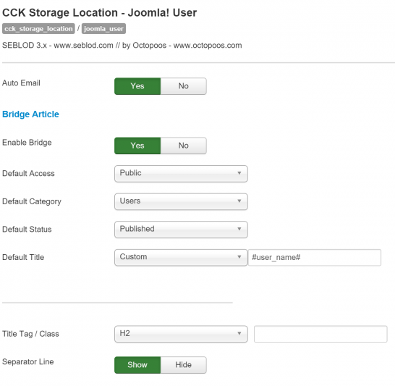Click the joomla_user badge
Image resolution: width=395 pixels, height=386 pixels.
point(103,29)
